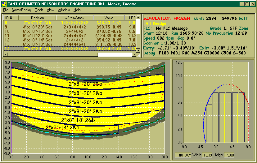Viewport: 257px width, 163px height.
Task: Open the Help menu
Action: pos(77,10)
